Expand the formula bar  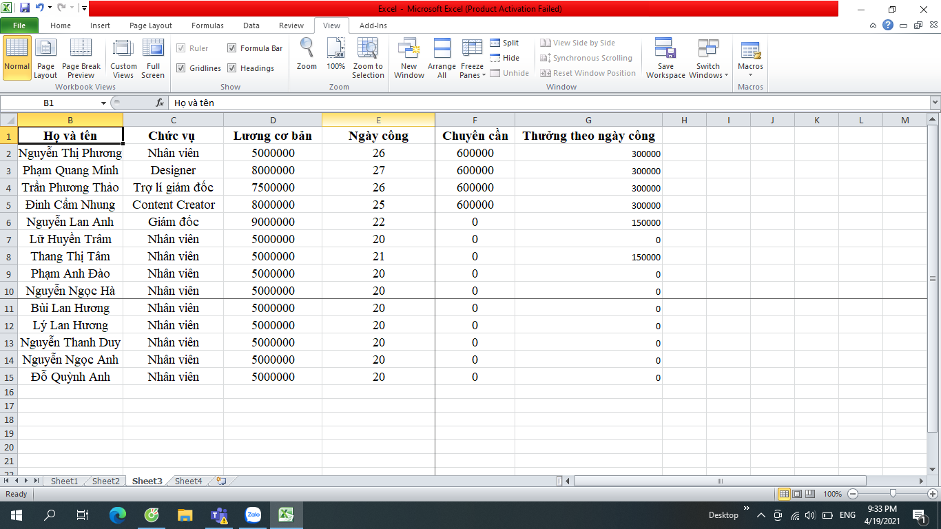coord(935,103)
